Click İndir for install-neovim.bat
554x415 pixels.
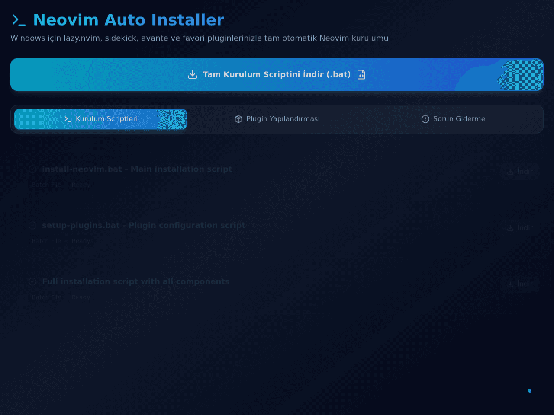[x=520, y=172]
